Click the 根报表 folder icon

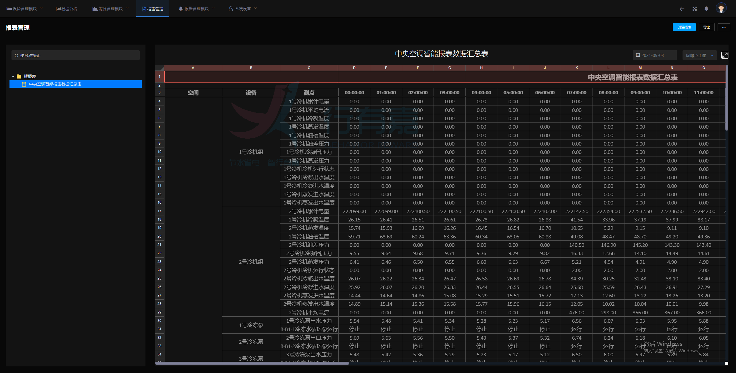pyautogui.click(x=19, y=76)
